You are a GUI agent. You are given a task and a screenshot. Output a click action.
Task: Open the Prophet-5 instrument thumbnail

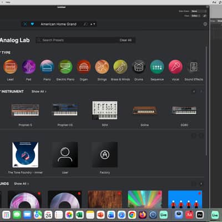26,110
